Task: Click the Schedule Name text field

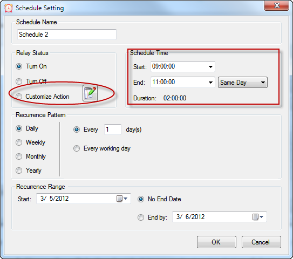Action: click(67, 35)
